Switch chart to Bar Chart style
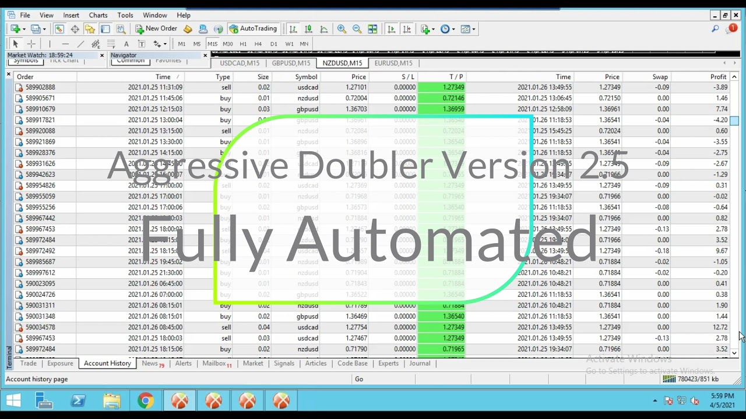 (293, 29)
